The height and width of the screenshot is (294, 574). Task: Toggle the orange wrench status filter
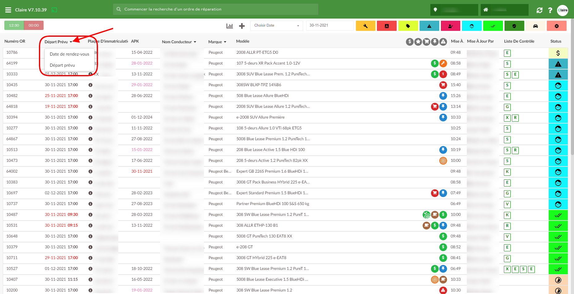tap(365, 26)
